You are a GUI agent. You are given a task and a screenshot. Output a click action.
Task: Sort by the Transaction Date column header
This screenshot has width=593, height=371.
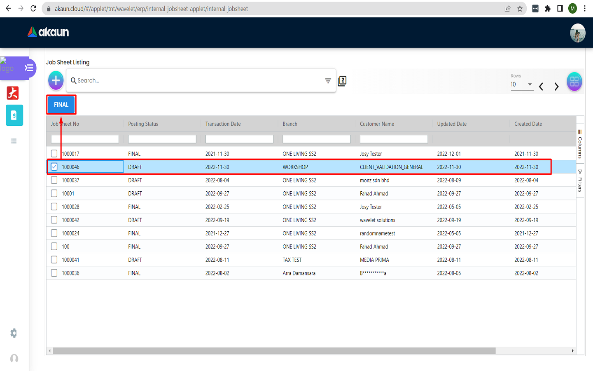(x=223, y=124)
